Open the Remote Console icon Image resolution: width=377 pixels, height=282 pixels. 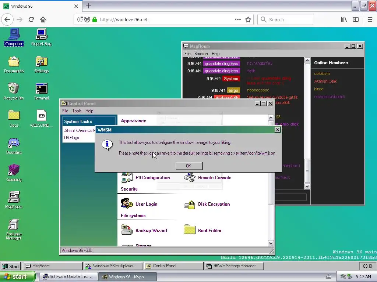[x=208, y=177]
